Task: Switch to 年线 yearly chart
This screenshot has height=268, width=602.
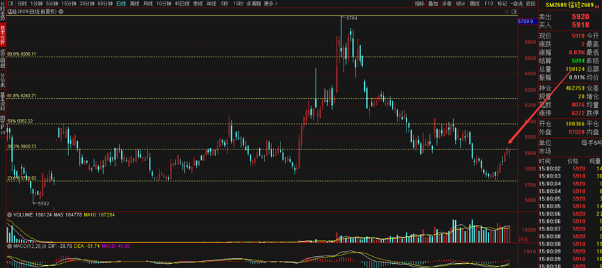Action: 211,4
